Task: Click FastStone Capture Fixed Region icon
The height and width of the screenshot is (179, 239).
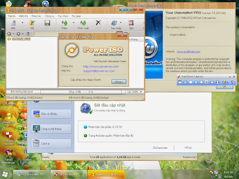Action: pos(212,82)
